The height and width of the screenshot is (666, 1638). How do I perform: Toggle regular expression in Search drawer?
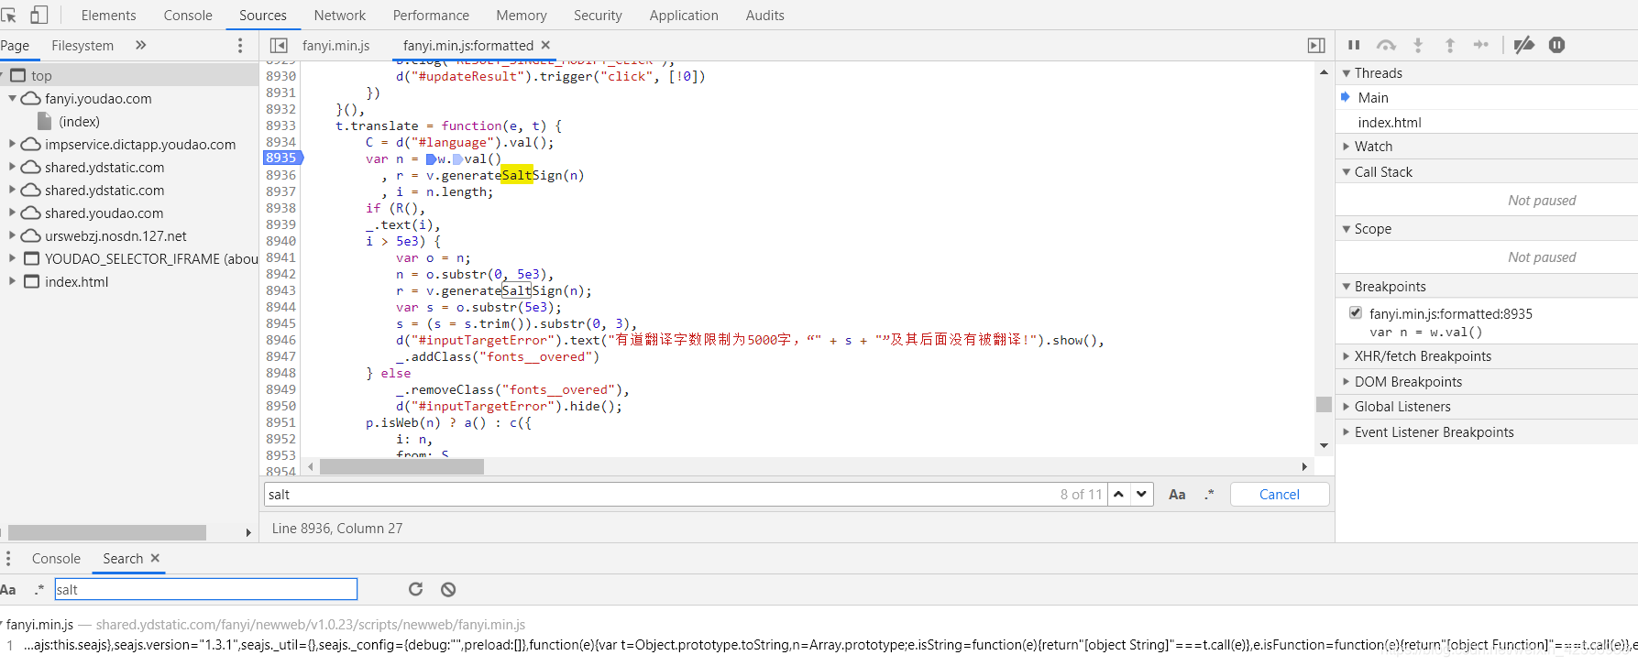(x=38, y=590)
